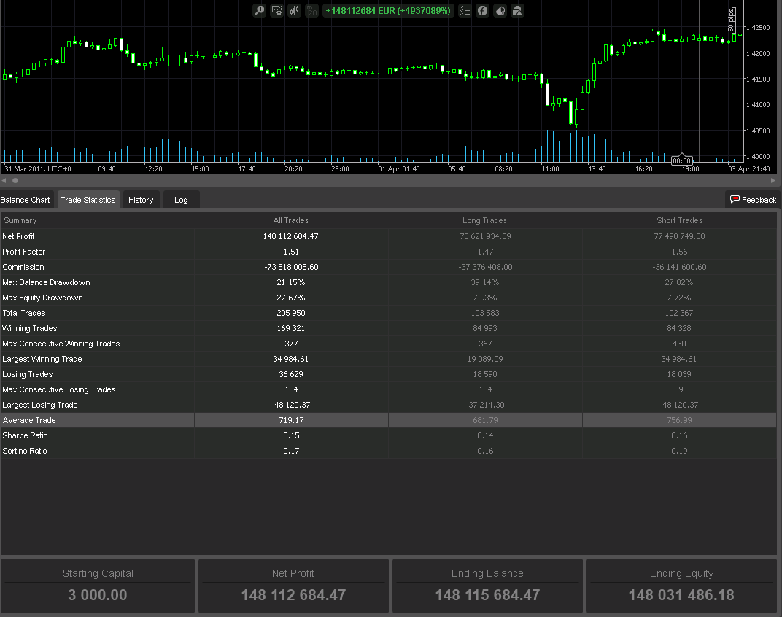Click the 'f' function indicator icon
Screen dimensions: 782x617
tap(482, 11)
